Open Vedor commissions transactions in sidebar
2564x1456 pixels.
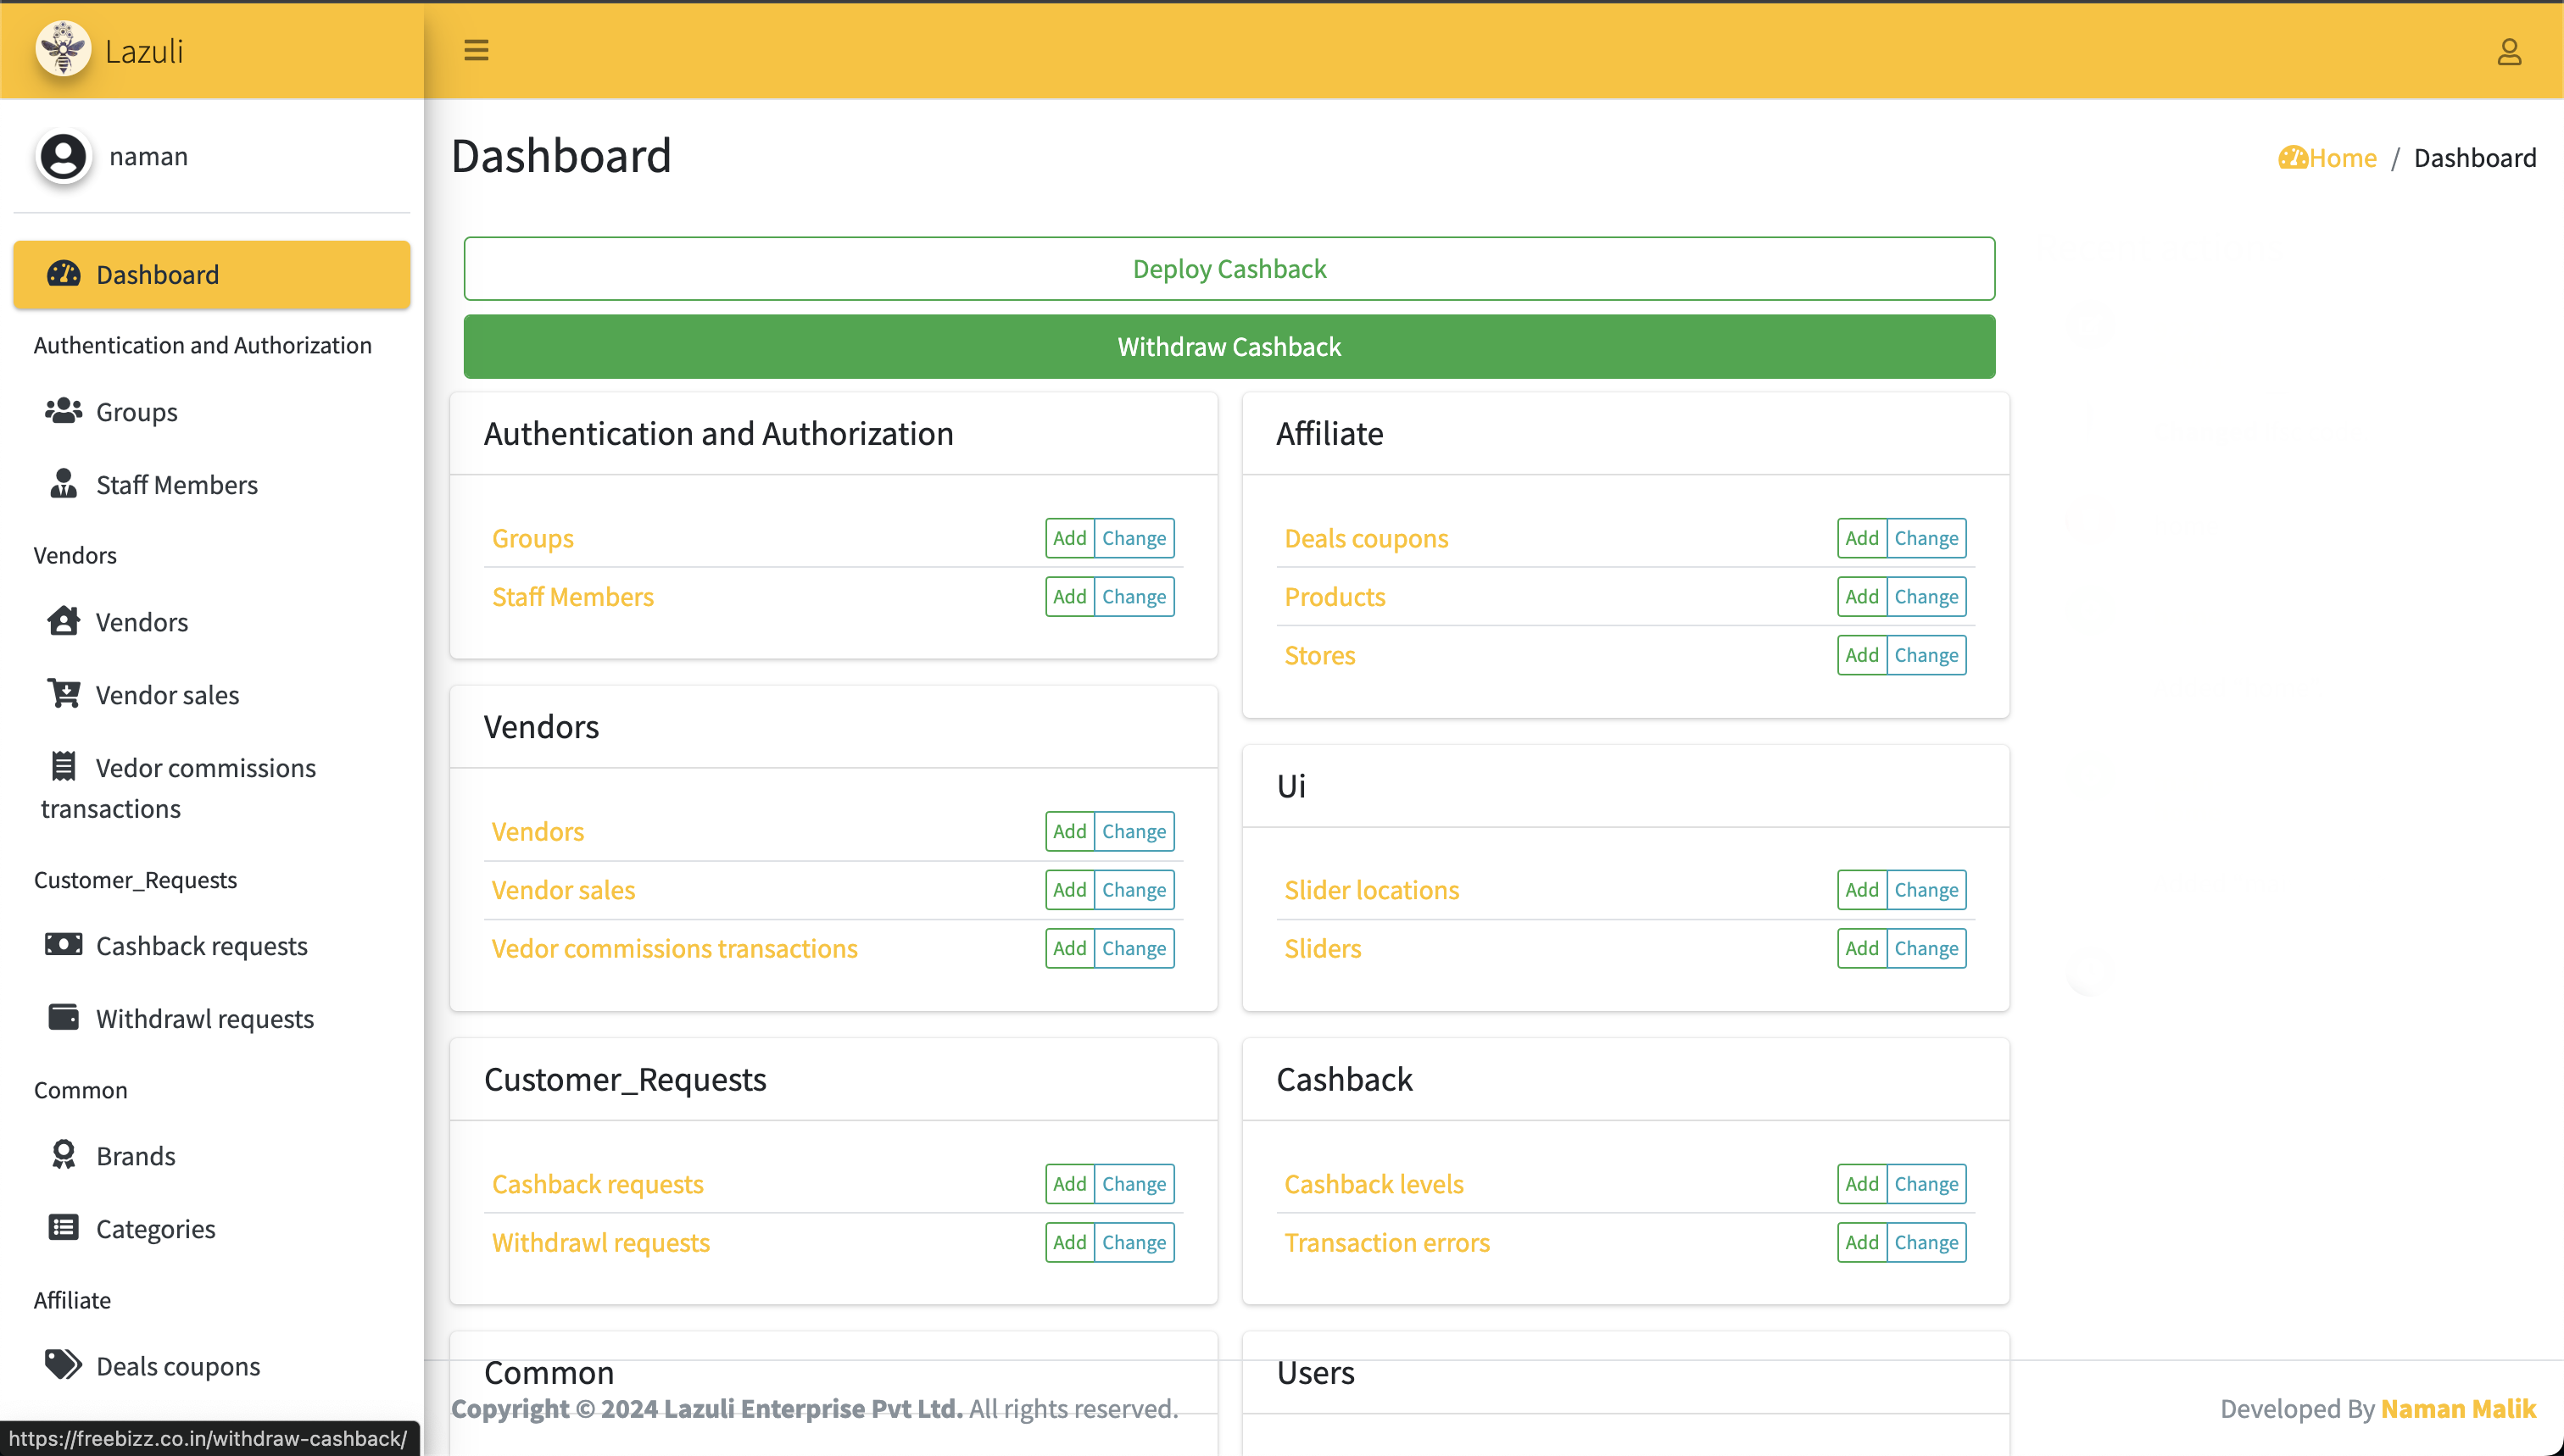click(212, 787)
